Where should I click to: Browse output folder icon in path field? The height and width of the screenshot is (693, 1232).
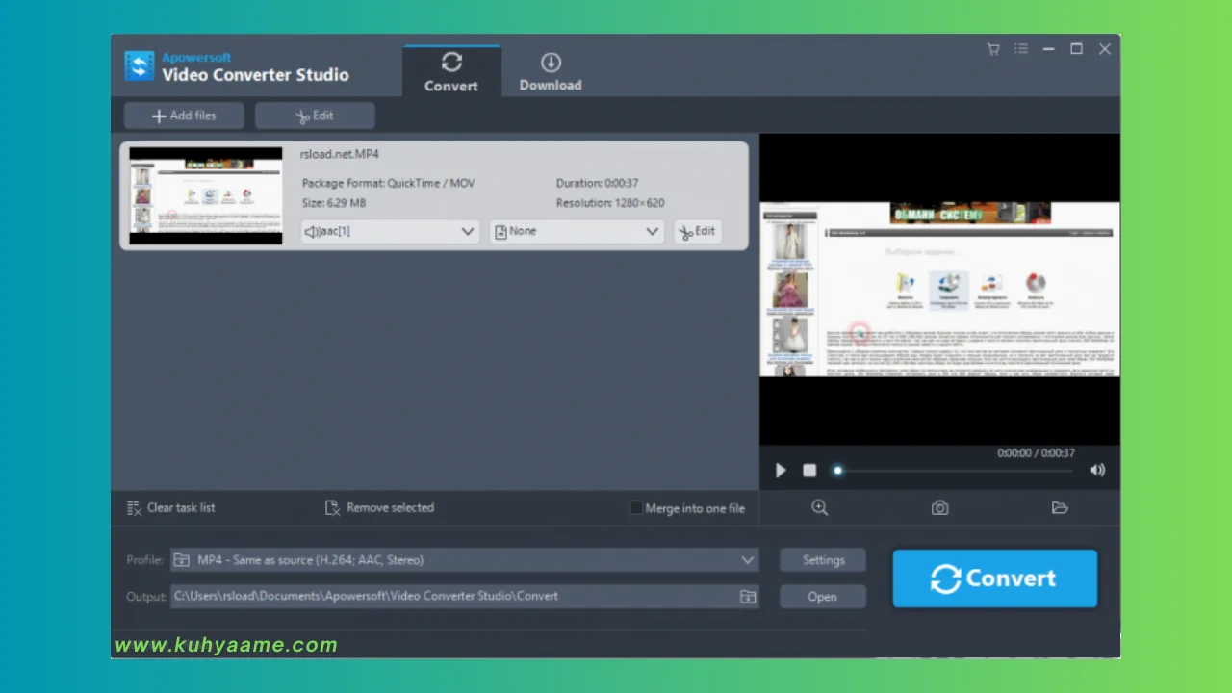[747, 597]
